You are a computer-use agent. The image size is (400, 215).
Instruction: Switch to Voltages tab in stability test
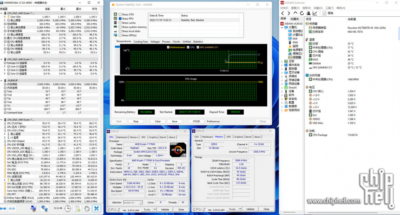point(155,42)
